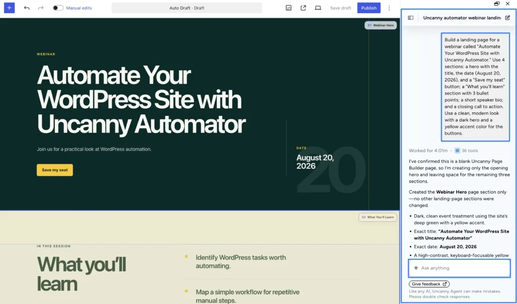Select 'Map a simple workflow' bullet text
The image size is (517, 304).
click(x=247, y=296)
